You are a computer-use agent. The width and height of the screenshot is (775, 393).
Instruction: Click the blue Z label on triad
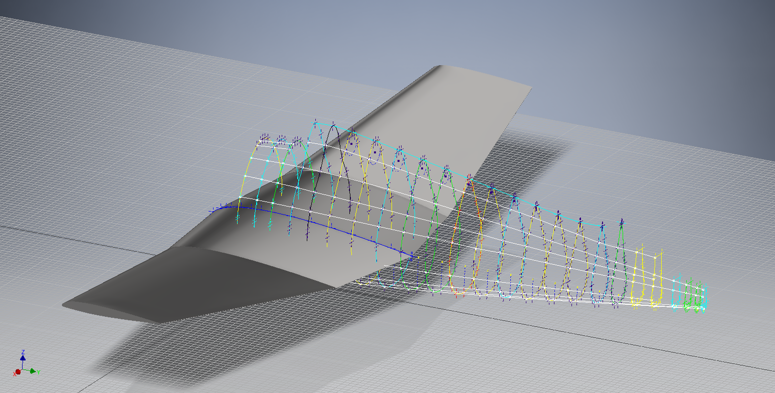[x=23, y=352]
